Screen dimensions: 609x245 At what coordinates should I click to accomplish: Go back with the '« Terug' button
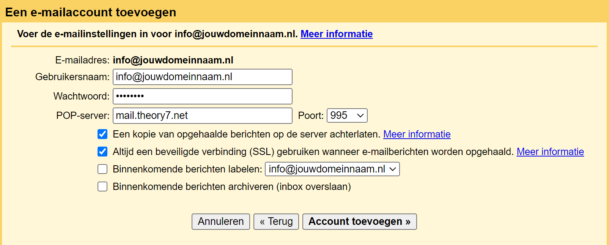coord(276,221)
